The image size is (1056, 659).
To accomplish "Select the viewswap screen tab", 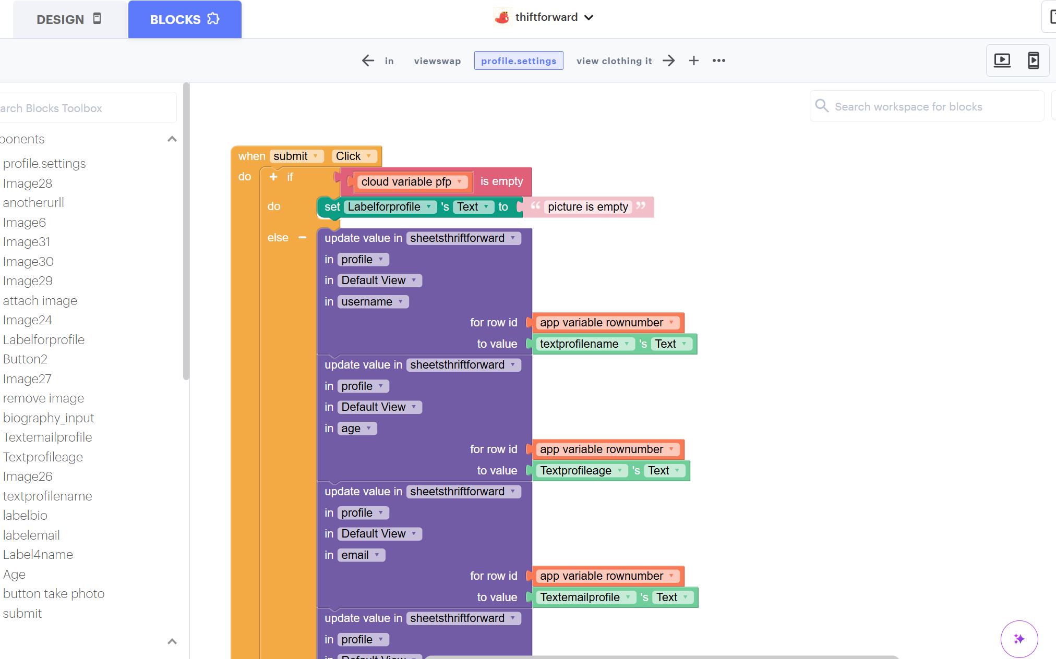I will tap(437, 61).
